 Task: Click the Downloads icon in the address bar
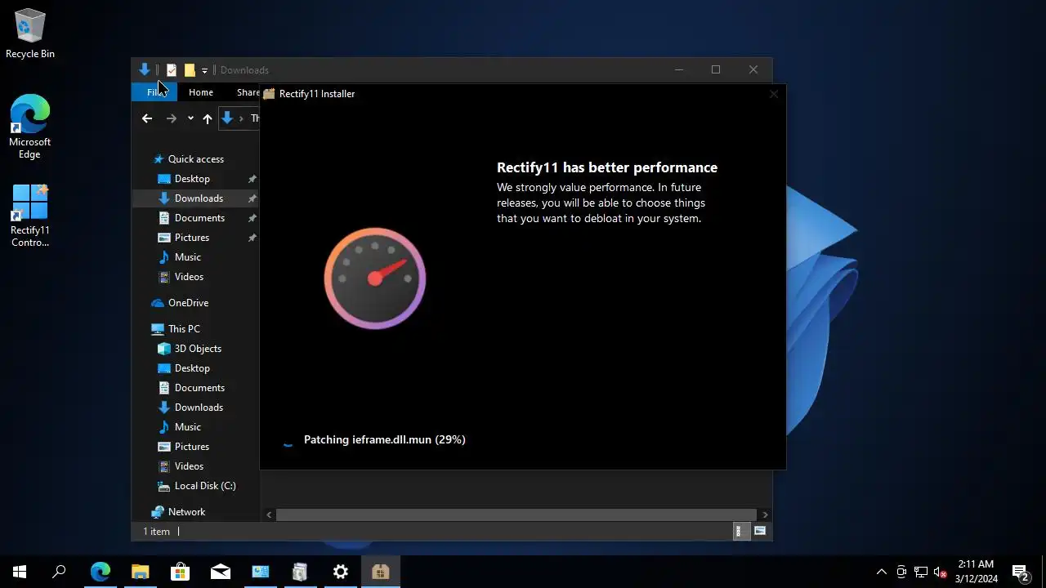point(227,118)
